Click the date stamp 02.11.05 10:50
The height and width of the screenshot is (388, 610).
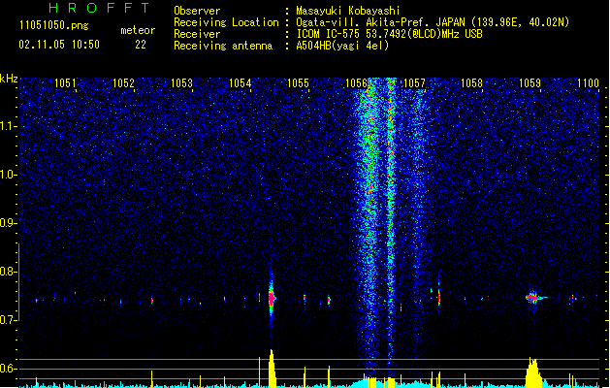(x=59, y=45)
